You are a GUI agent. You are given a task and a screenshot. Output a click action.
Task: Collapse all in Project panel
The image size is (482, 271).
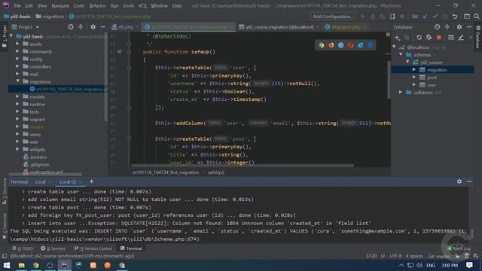(81, 27)
